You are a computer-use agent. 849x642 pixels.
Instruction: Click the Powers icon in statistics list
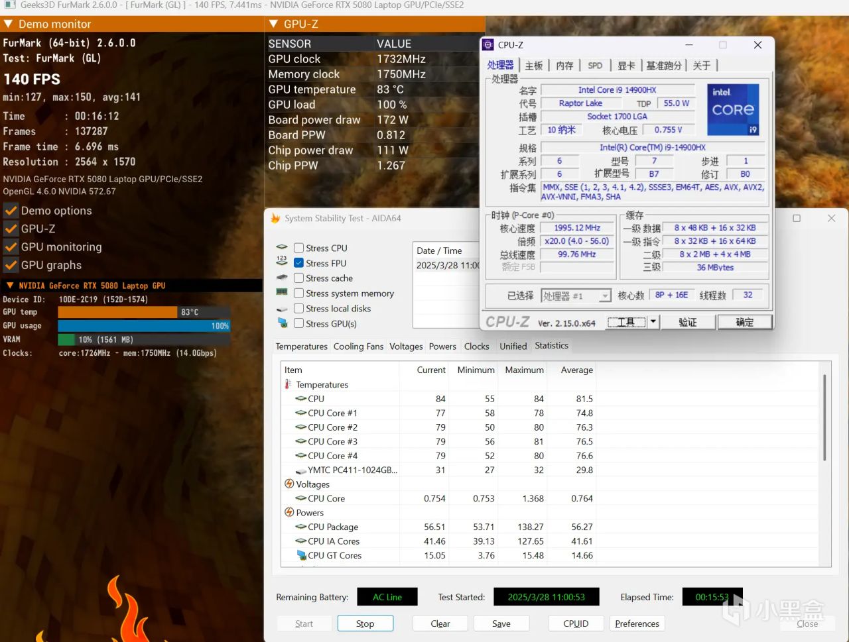pos(289,513)
